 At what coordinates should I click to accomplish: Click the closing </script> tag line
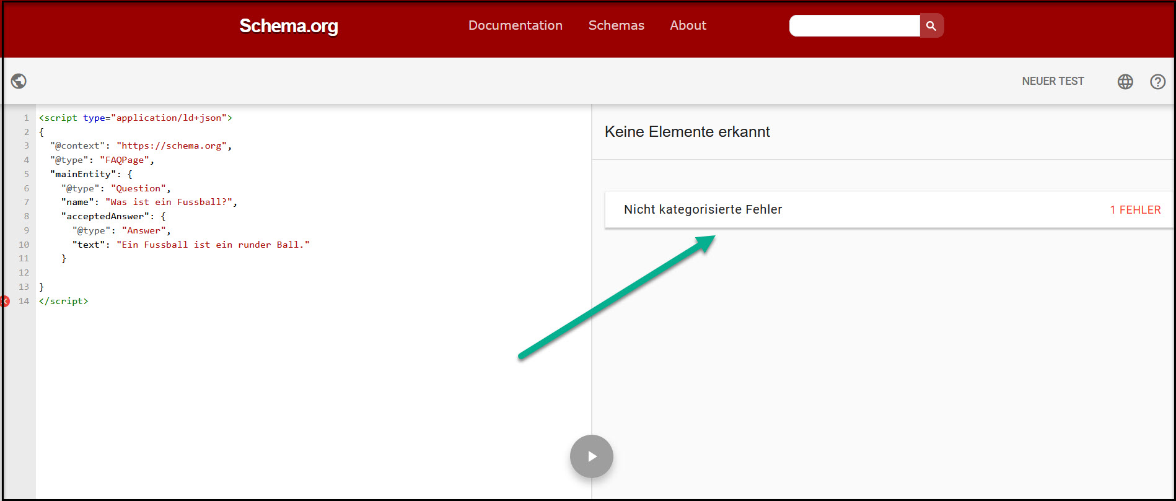64,301
